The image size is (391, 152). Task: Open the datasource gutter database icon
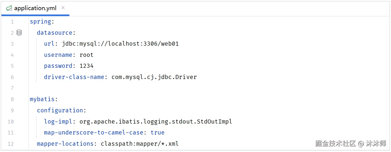19,33
